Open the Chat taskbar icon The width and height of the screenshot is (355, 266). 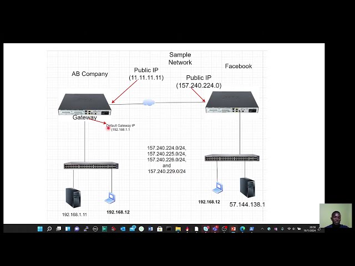77,229
